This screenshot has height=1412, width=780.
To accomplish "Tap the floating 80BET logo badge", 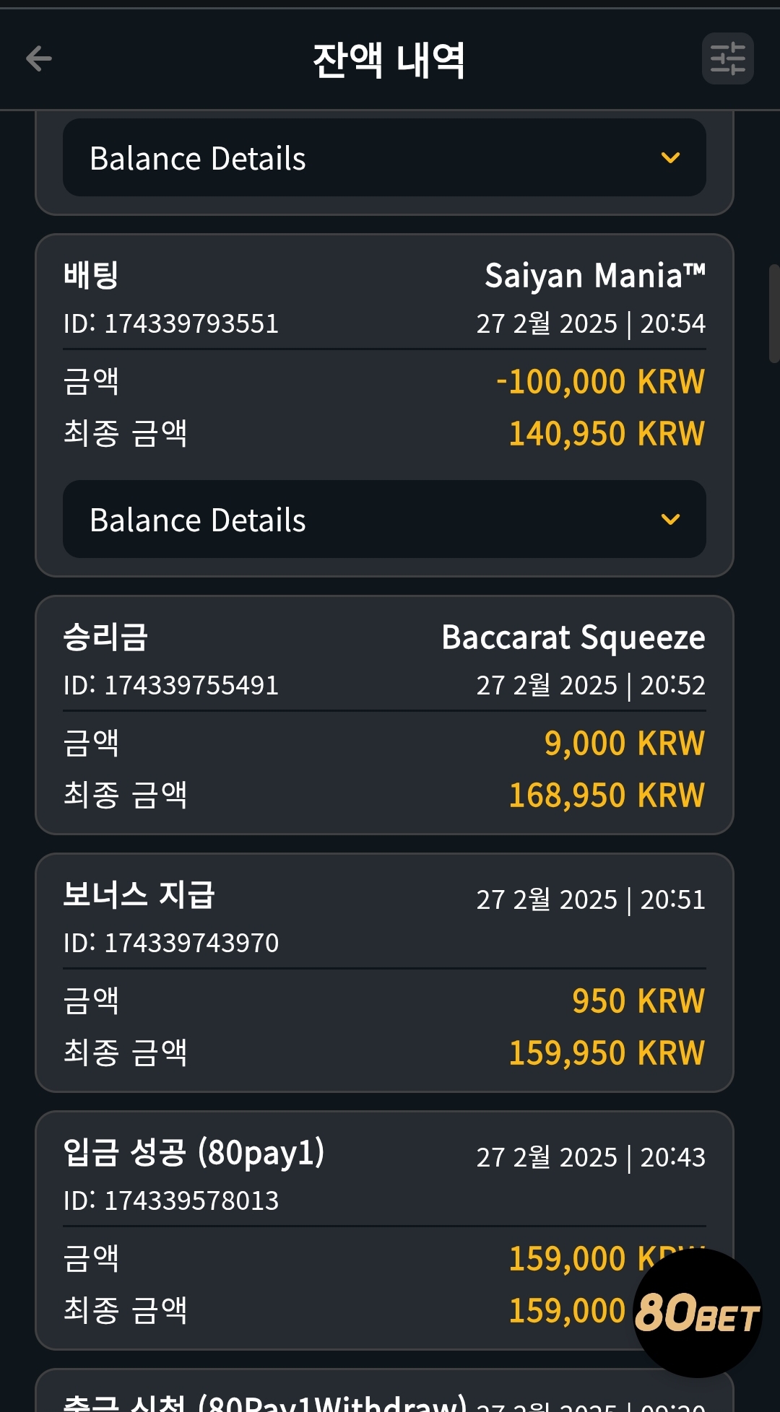I will [698, 1312].
